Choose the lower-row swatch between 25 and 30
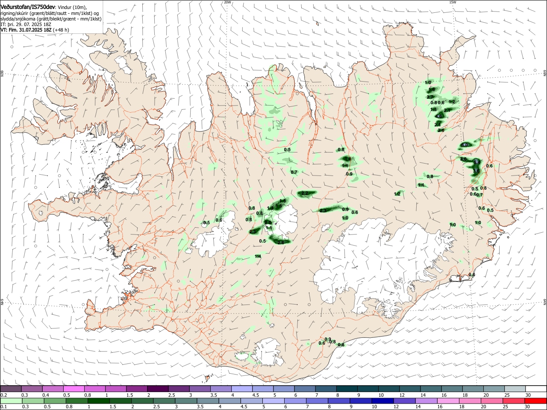The width and height of the screenshot is (547, 410). point(514,401)
